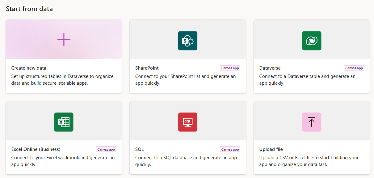Viewport: 374px width, 178px height.
Task: Click the Canvas app badge on SharePoint card
Action: [x=230, y=68]
